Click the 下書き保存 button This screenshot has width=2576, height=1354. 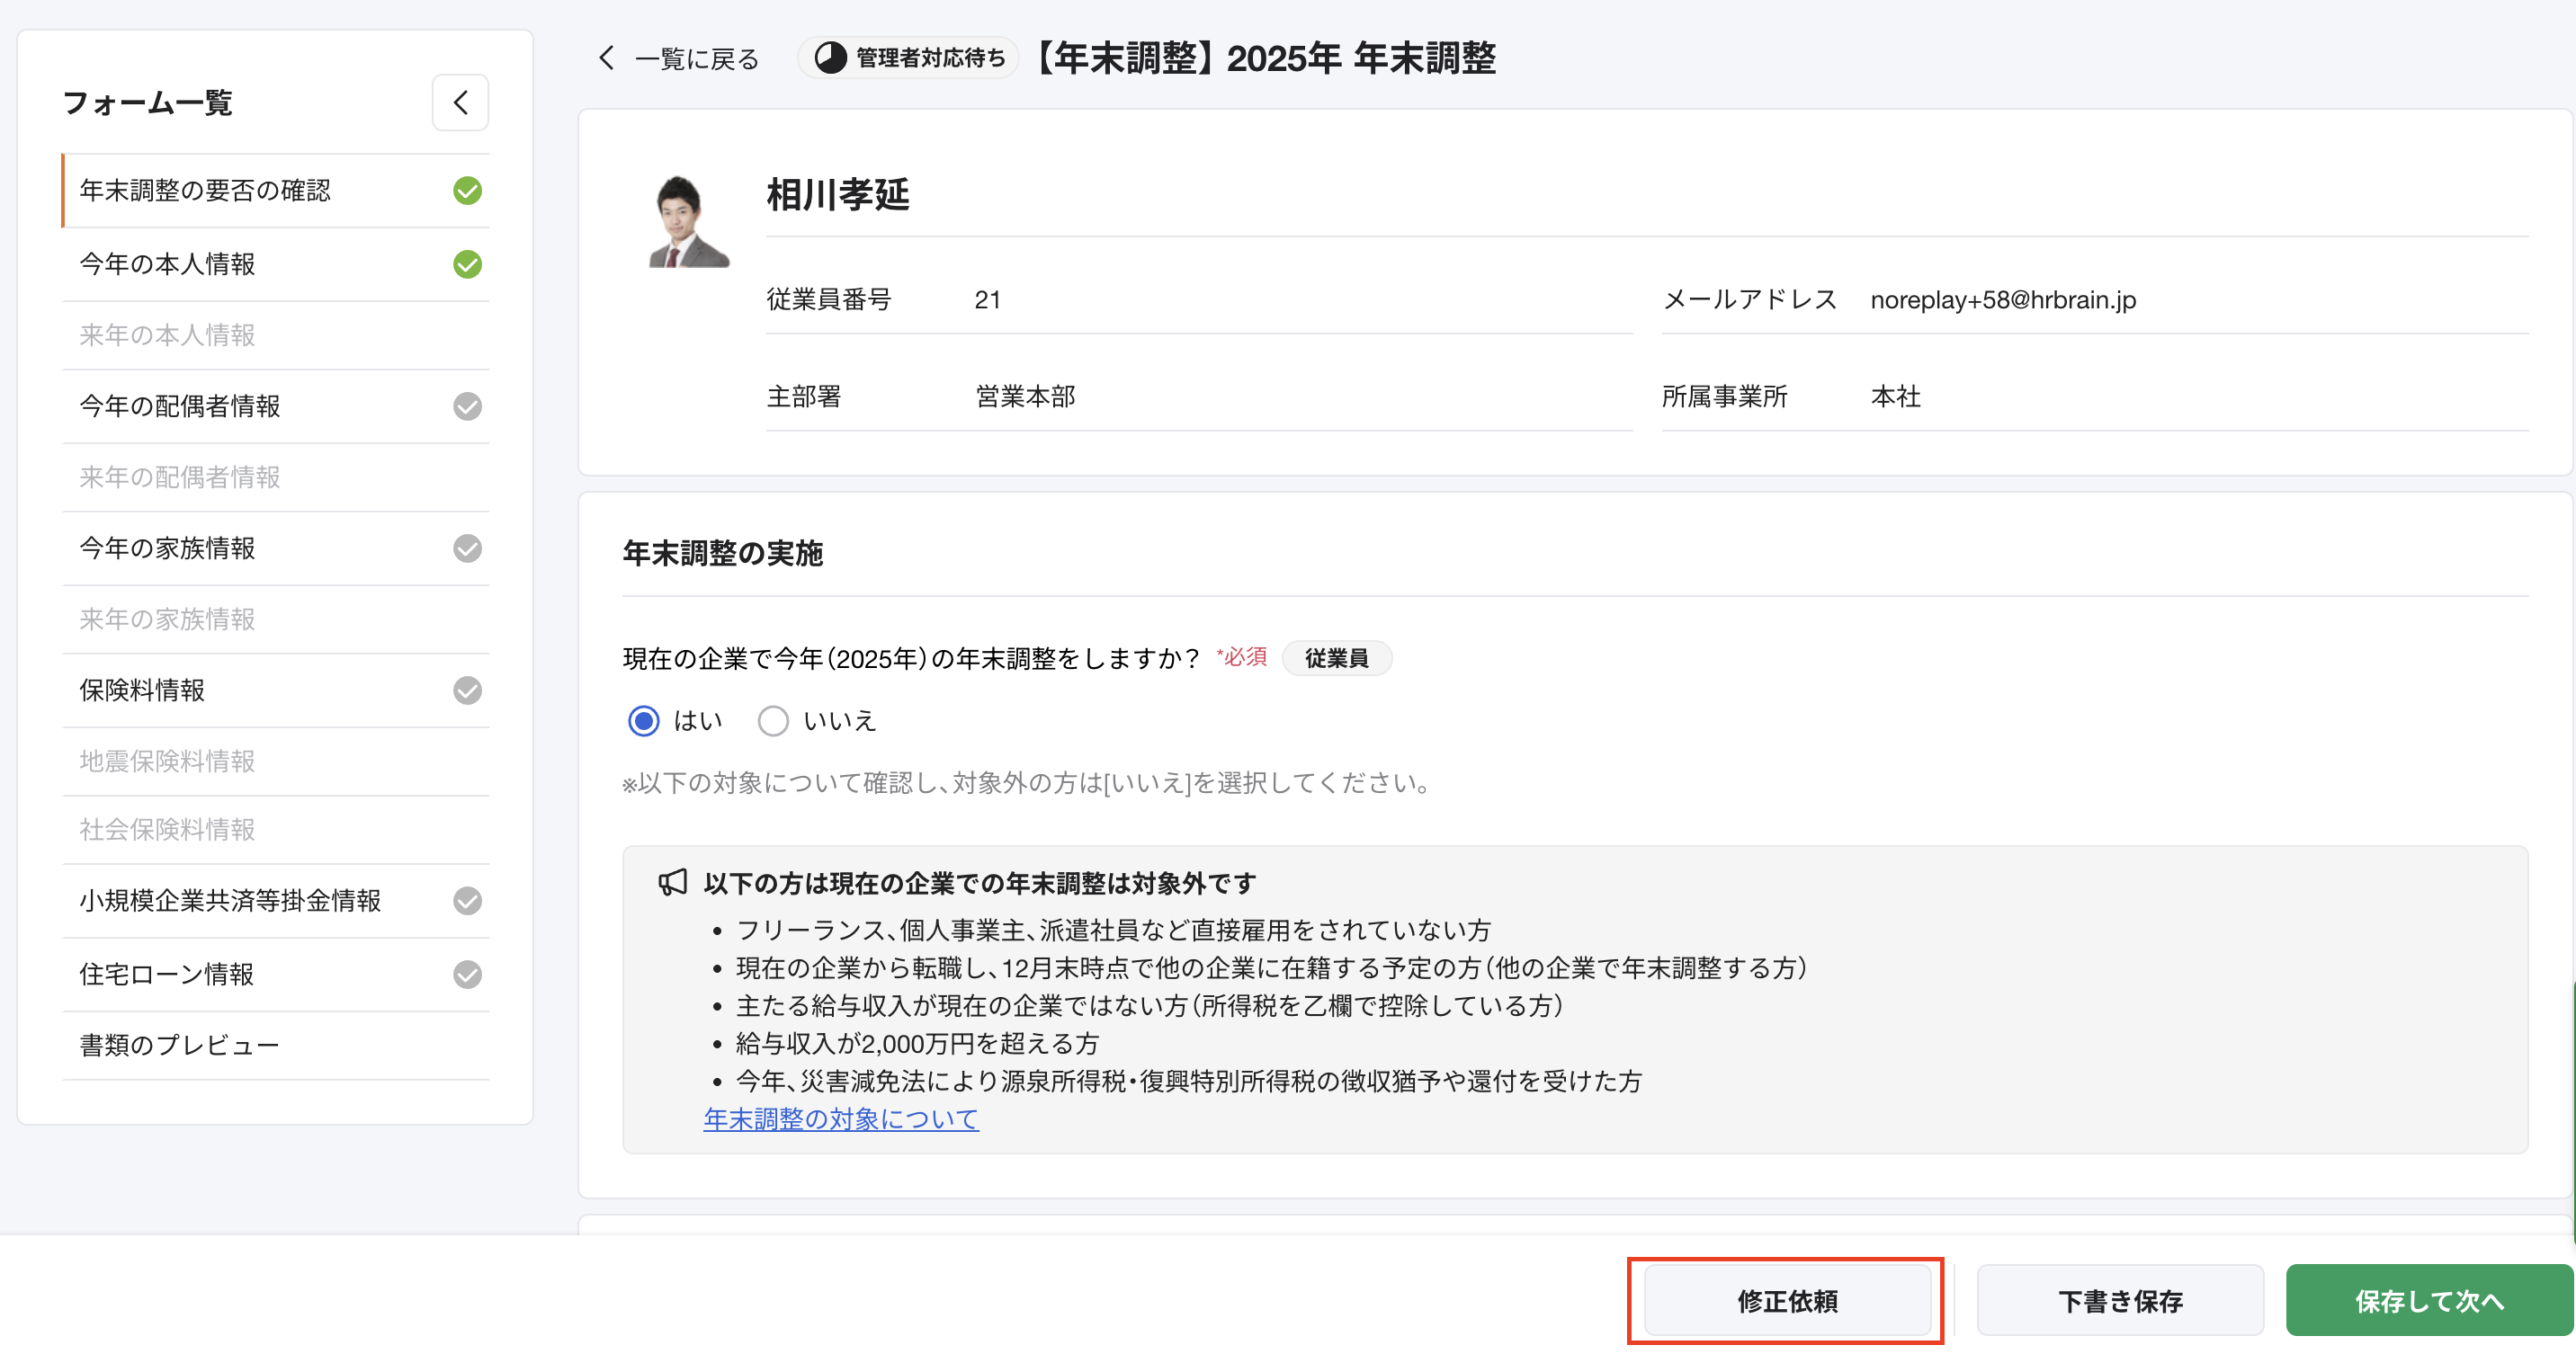pyautogui.click(x=2119, y=1300)
